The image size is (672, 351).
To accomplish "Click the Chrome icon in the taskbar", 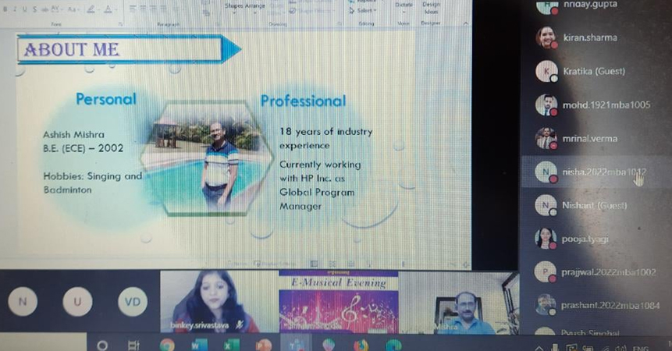I will pyautogui.click(x=166, y=345).
